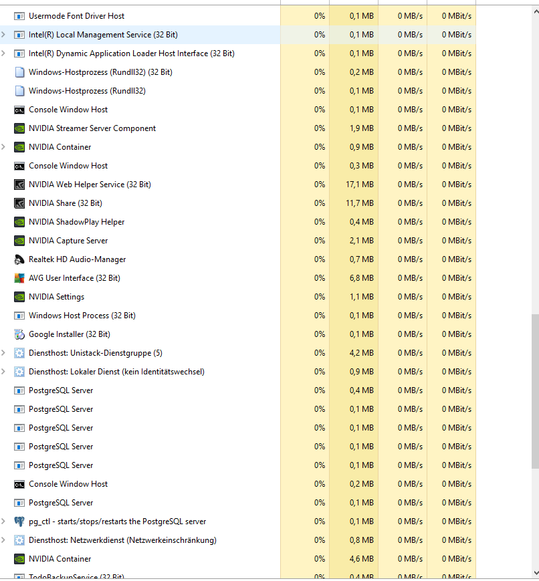Click the NVIDIA Settings icon
The width and height of the screenshot is (539, 581).
pyautogui.click(x=19, y=297)
